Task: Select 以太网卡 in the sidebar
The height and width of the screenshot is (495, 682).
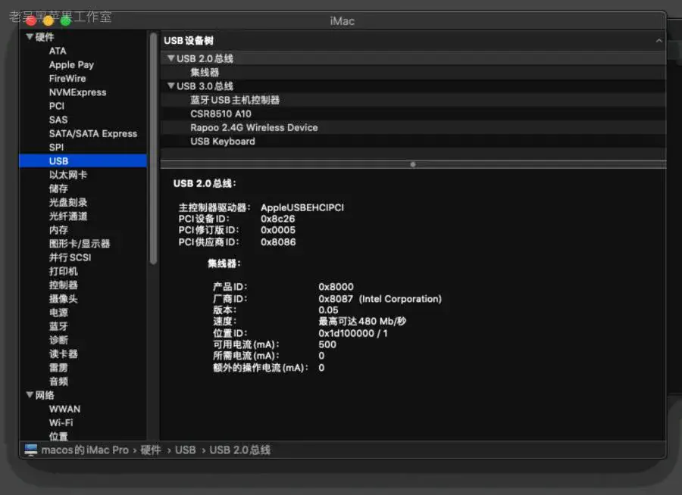Action: tap(68, 175)
